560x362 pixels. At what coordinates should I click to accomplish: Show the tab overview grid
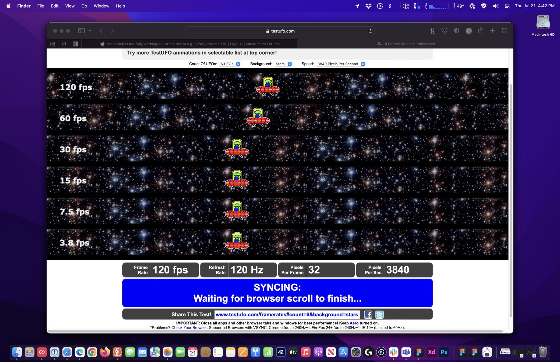505,31
